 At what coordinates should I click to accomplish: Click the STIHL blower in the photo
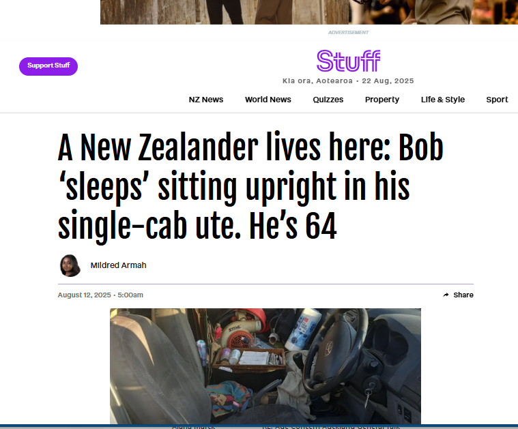point(240,329)
